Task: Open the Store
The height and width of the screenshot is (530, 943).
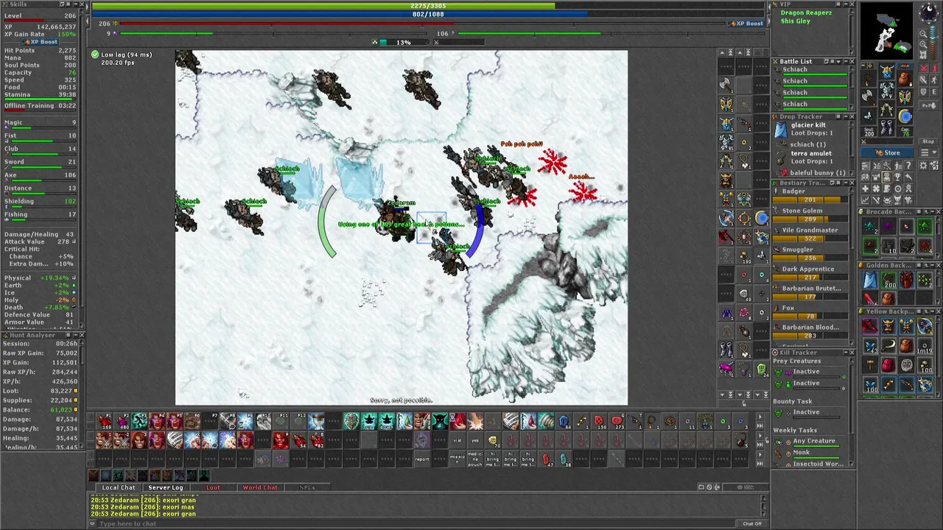Action: coord(887,152)
